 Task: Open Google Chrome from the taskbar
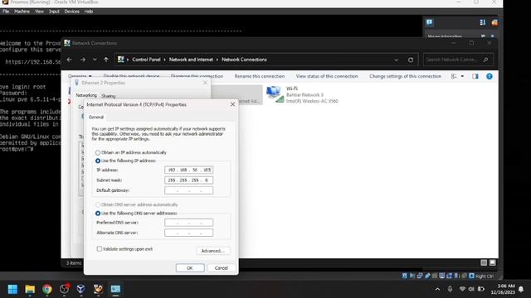47,289
